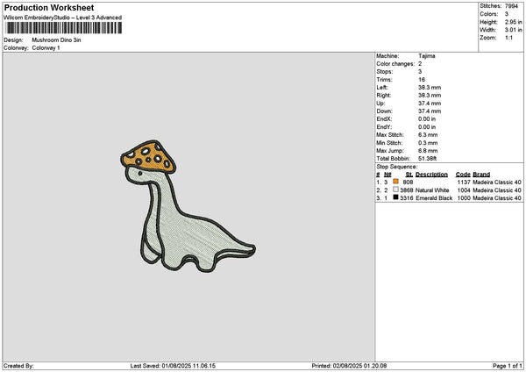Click the Total Bobbin value 51.38ft

[x=428, y=159]
